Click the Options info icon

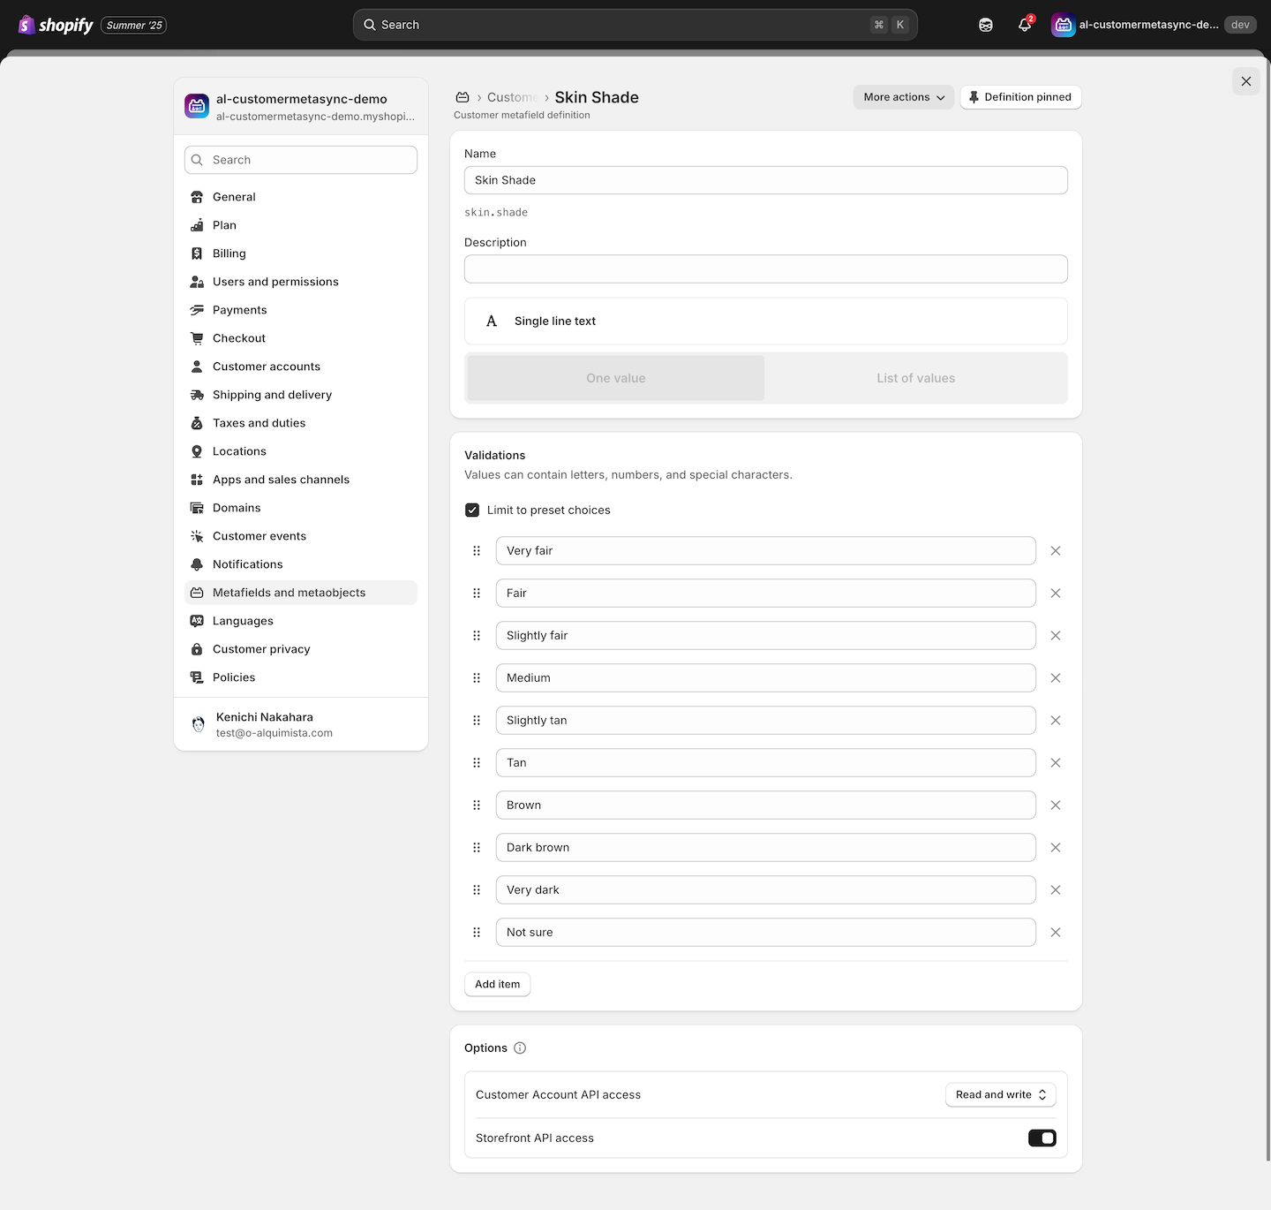[x=520, y=1048]
